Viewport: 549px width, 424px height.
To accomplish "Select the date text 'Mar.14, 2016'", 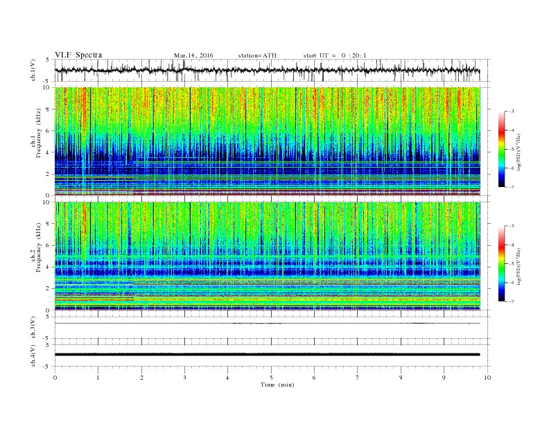I will 193,55.
